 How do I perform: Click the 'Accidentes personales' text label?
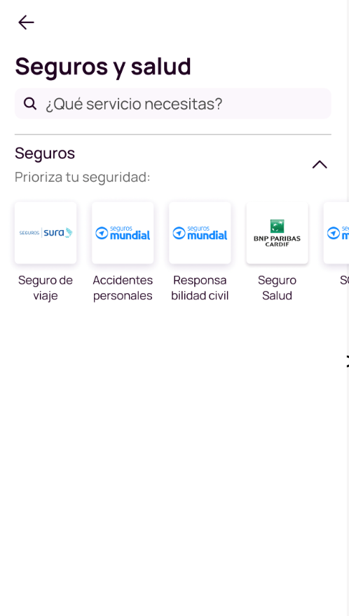click(123, 288)
